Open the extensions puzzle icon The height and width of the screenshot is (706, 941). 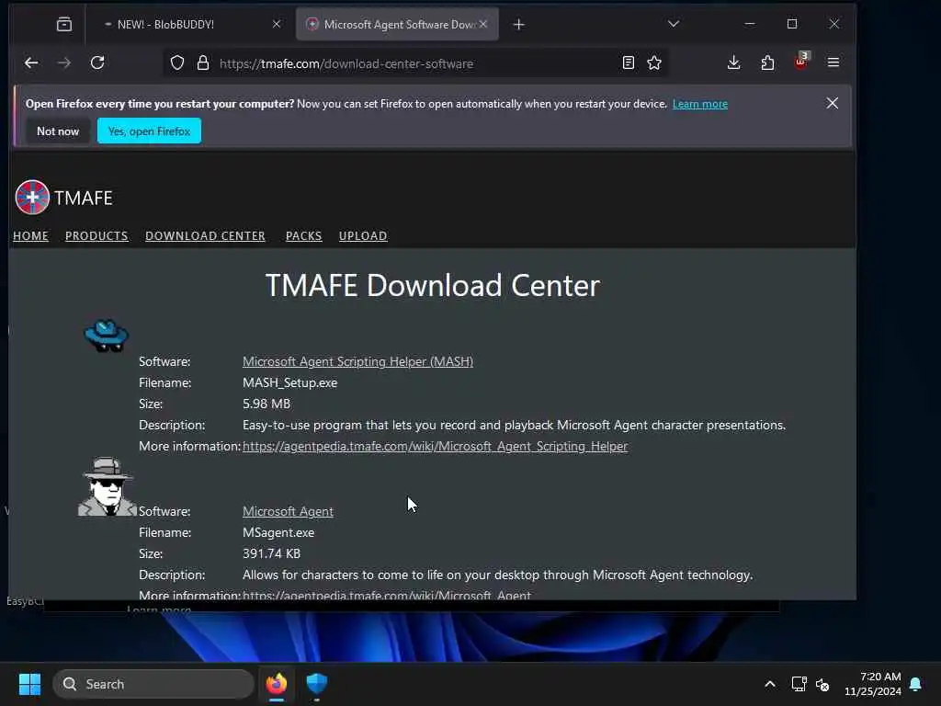(x=767, y=63)
